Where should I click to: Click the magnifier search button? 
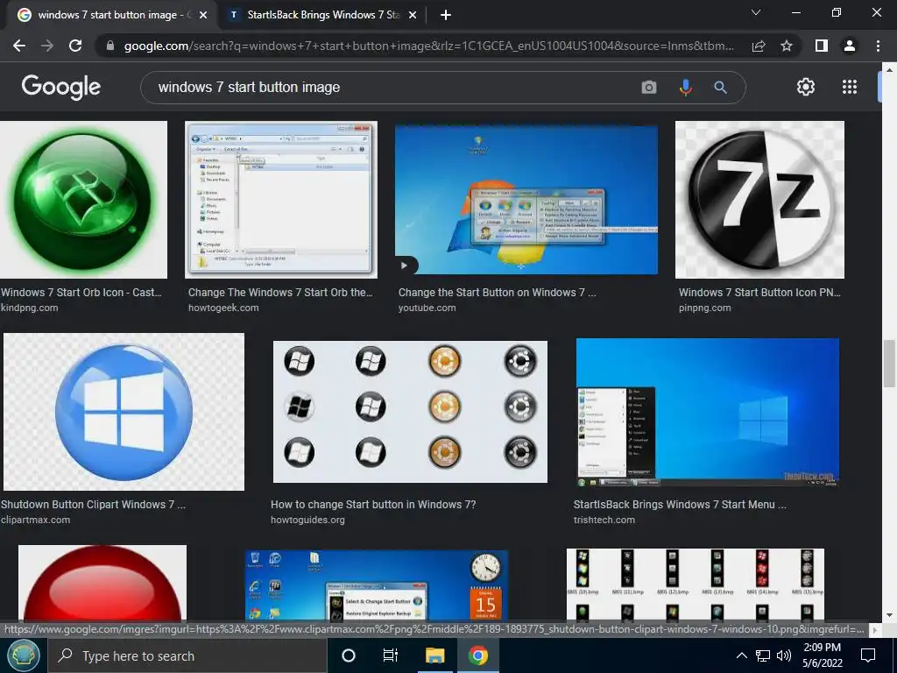[720, 88]
